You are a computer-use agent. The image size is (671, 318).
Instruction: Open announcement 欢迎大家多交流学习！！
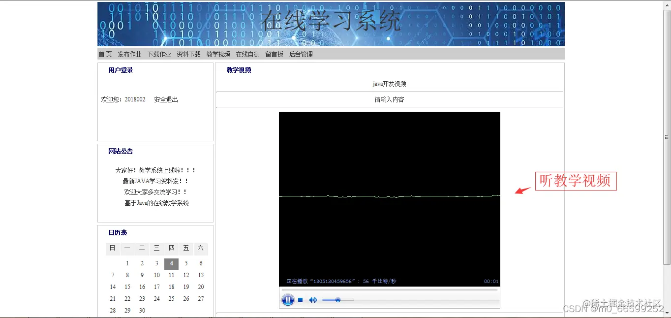coord(156,192)
